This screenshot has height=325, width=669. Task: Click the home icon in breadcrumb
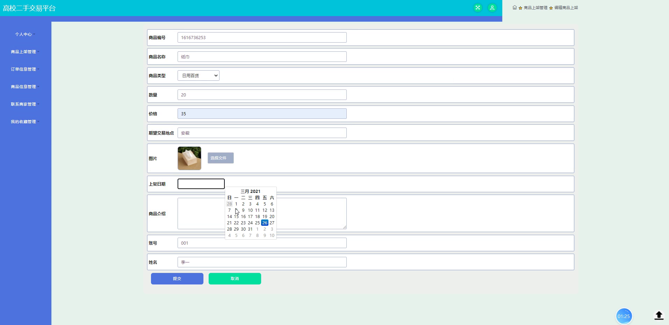click(x=515, y=7)
